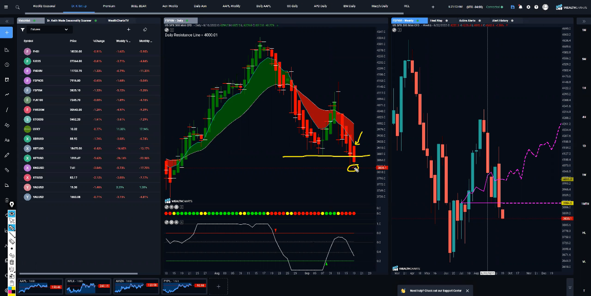The height and width of the screenshot is (296, 591).
Task: Toggle the FSPXM - Weekly tab link dot
Action: click(417, 21)
